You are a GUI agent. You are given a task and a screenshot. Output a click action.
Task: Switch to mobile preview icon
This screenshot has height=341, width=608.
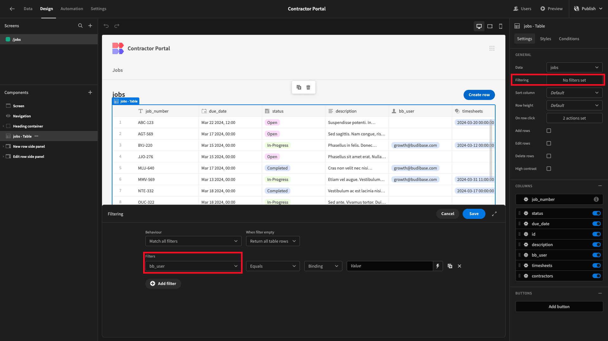click(501, 26)
